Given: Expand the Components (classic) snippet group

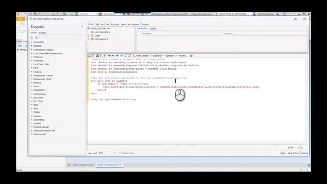Looking at the screenshot, I should [x=31, y=50].
